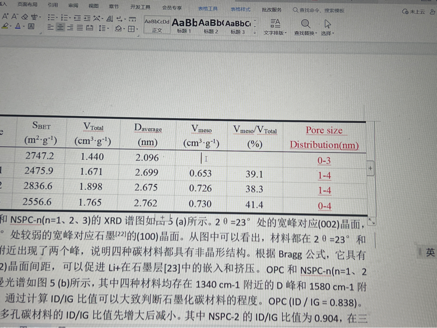Toggle left text alignment

pyautogui.click(x=50, y=27)
